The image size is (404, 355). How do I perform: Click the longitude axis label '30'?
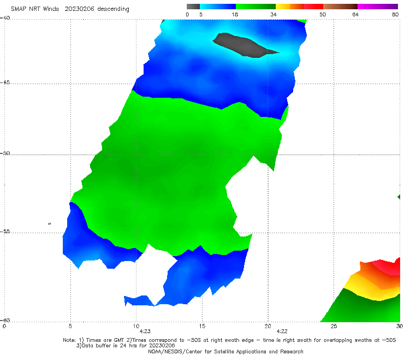tap(400, 326)
